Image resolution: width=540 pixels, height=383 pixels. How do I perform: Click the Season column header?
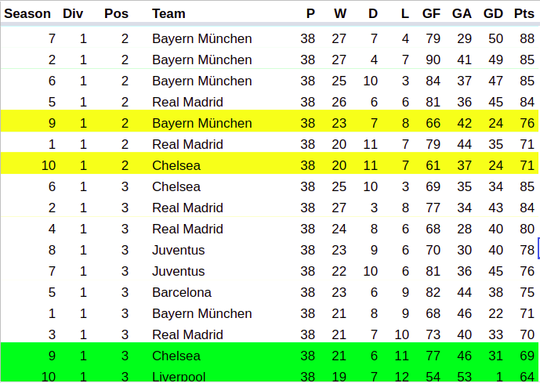(28, 13)
